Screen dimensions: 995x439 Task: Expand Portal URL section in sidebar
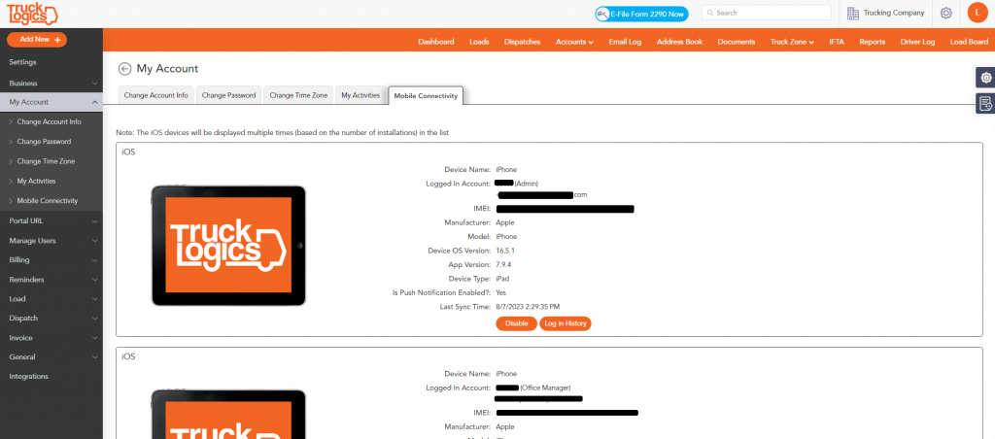tap(51, 220)
